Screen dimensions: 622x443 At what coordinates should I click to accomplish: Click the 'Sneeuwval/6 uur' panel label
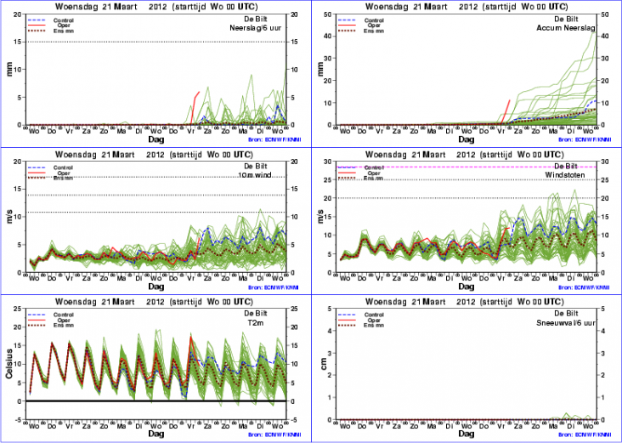[x=566, y=323]
